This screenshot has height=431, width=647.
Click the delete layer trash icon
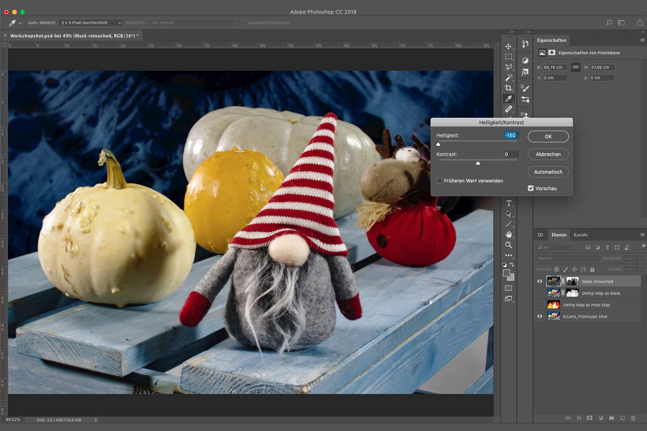coord(633,418)
